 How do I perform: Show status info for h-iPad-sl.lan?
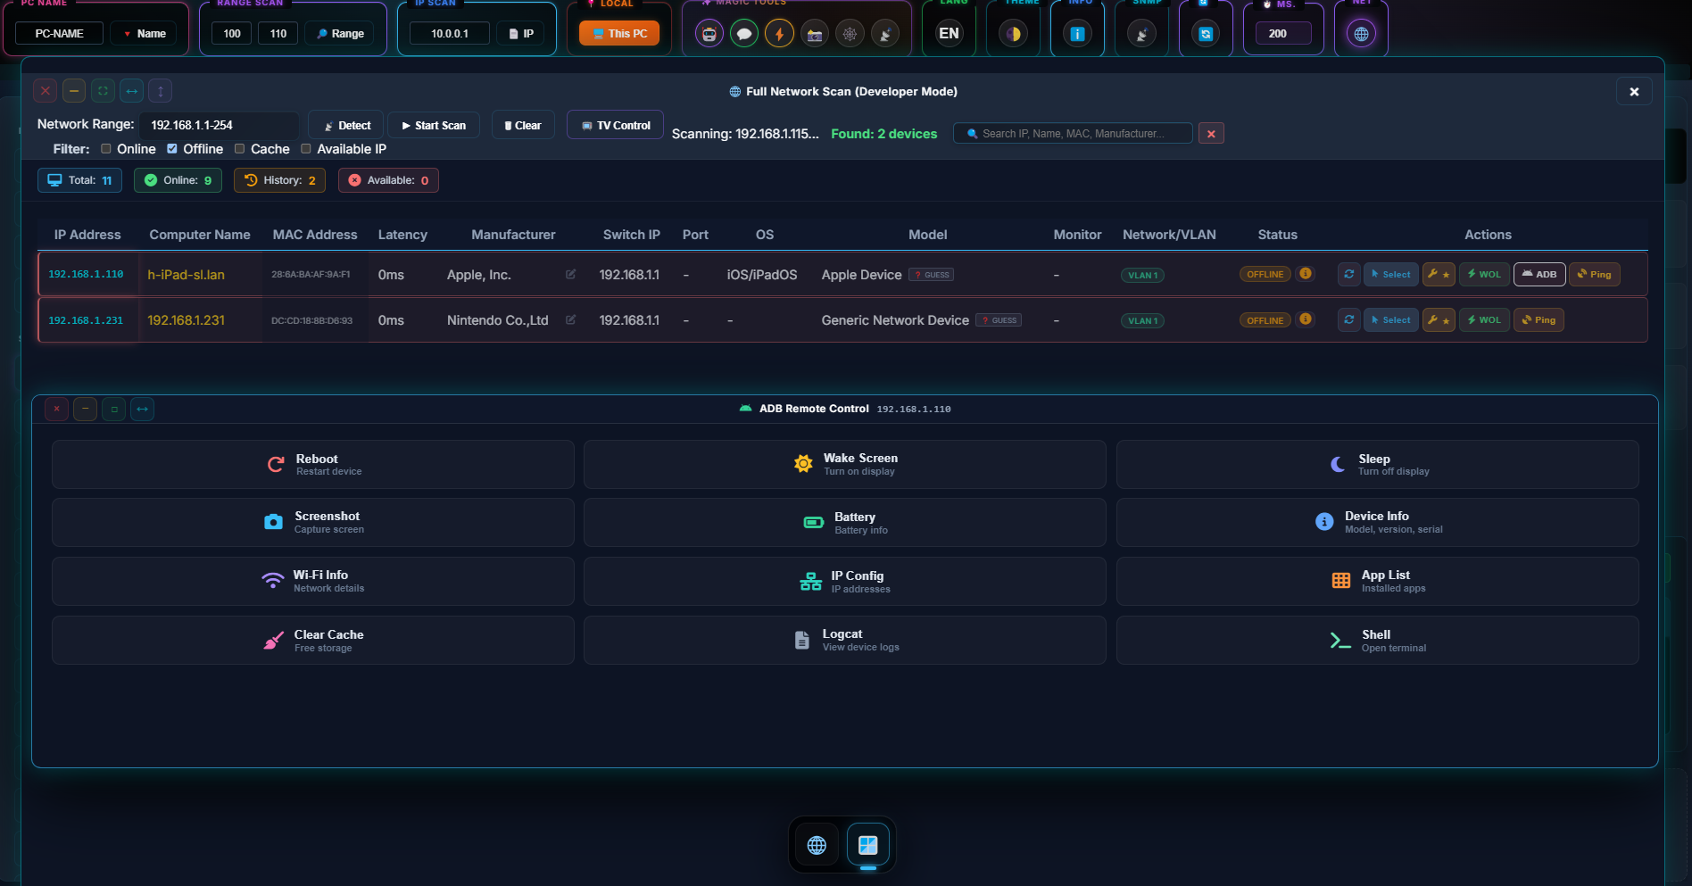click(1306, 274)
